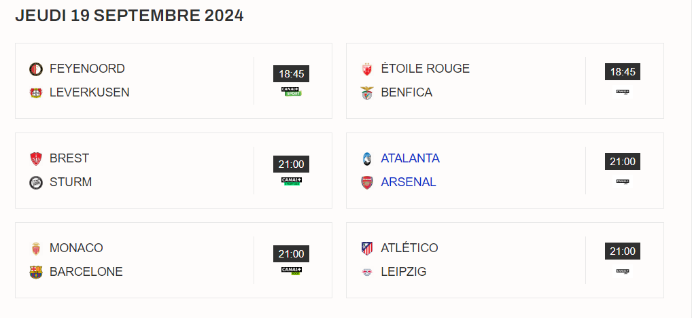Open the Arsenal team link
This screenshot has width=692, height=318.
(x=409, y=182)
